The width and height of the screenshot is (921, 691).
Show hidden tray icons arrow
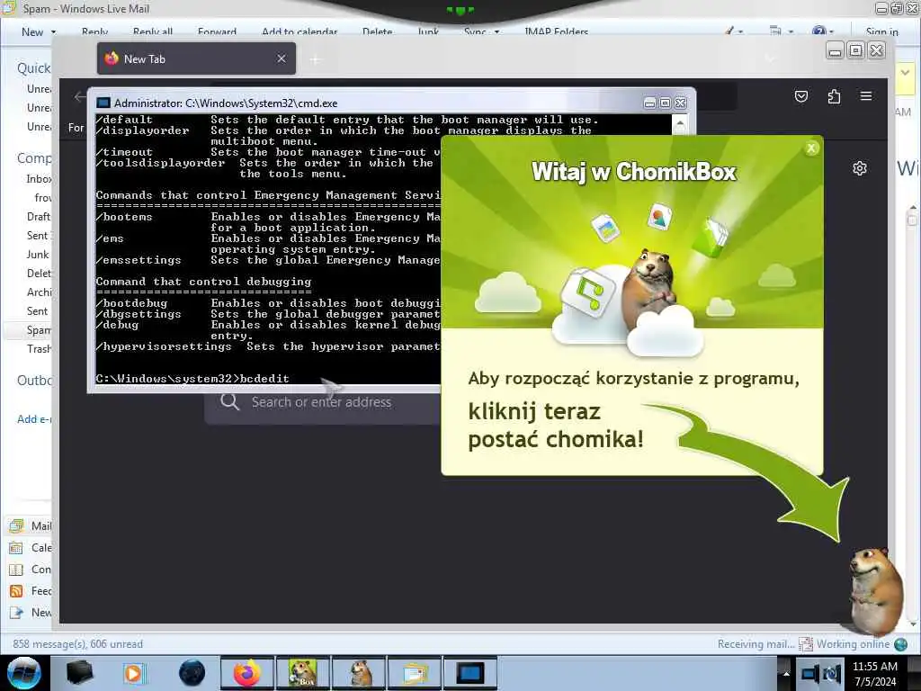[786, 674]
